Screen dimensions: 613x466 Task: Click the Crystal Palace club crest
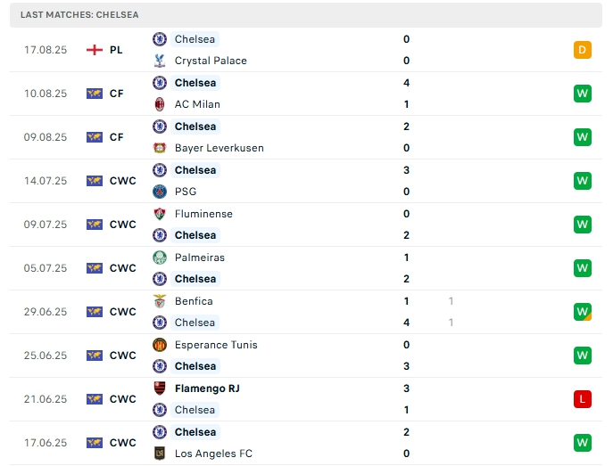[160, 61]
